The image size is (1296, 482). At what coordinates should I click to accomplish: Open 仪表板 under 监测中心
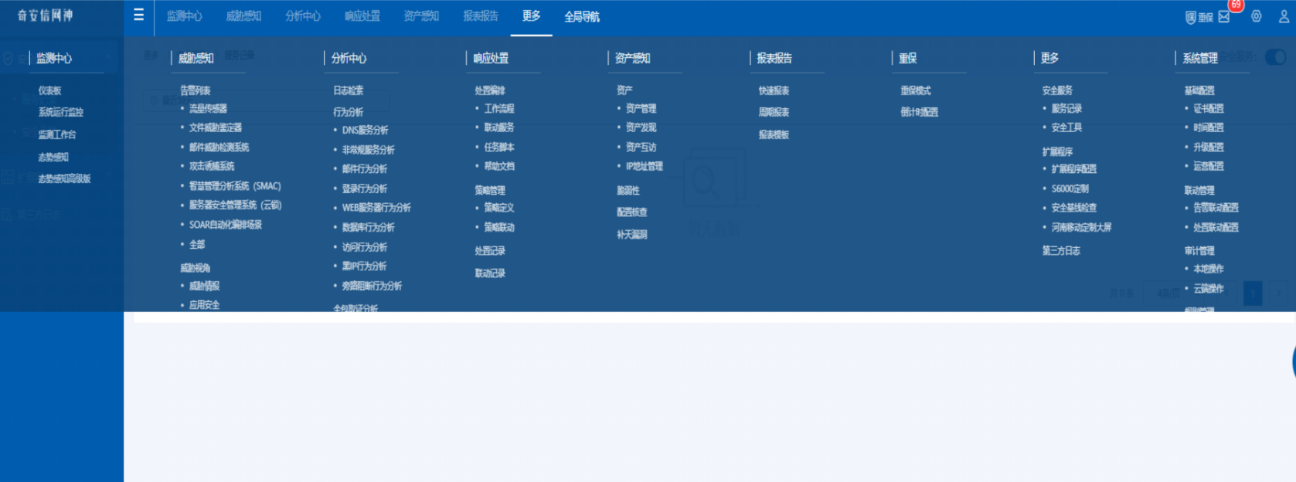50,90
